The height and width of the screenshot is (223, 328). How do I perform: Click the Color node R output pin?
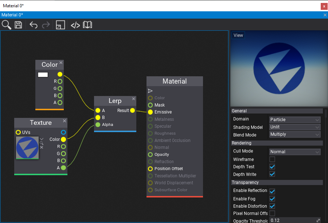pos(60,81)
